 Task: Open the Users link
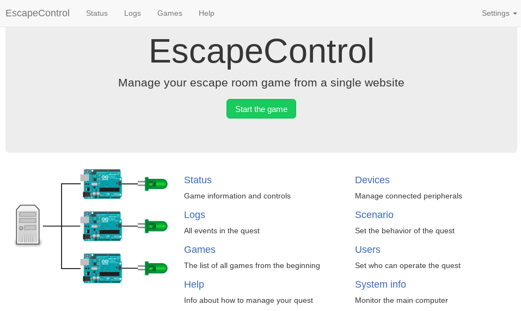[367, 250]
